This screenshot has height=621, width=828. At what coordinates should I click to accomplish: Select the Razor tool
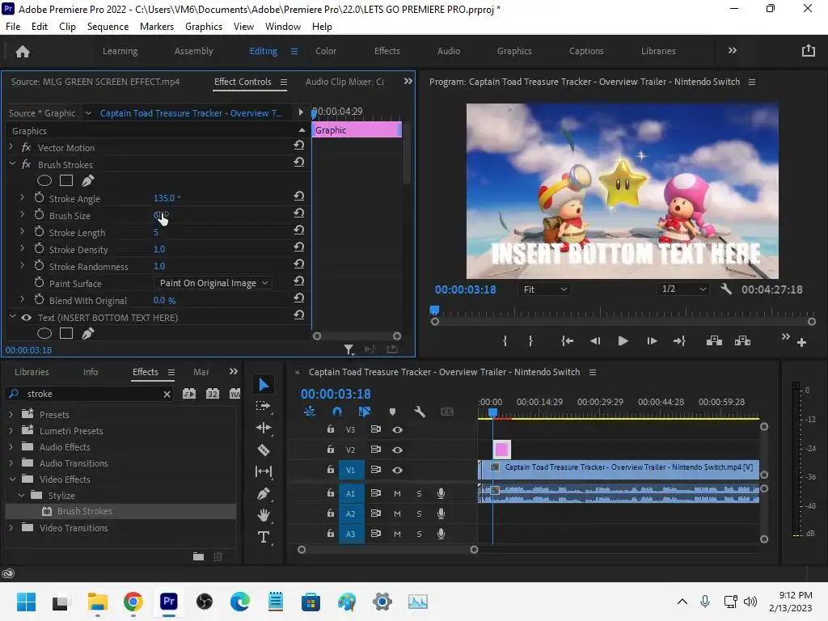(x=264, y=450)
